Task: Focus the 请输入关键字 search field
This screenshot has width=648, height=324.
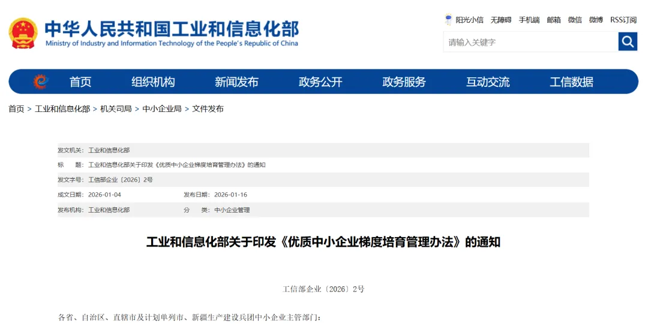Action: pyautogui.click(x=530, y=42)
